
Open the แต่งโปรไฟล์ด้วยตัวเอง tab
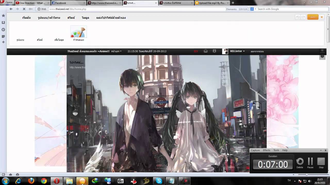click(x=111, y=18)
